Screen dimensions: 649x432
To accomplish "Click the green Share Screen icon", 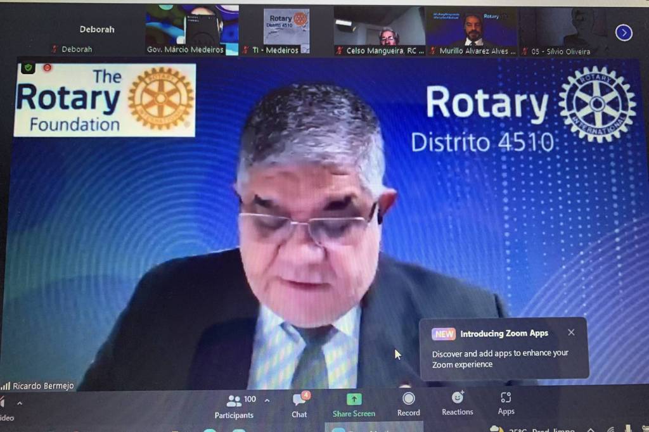I will (354, 405).
